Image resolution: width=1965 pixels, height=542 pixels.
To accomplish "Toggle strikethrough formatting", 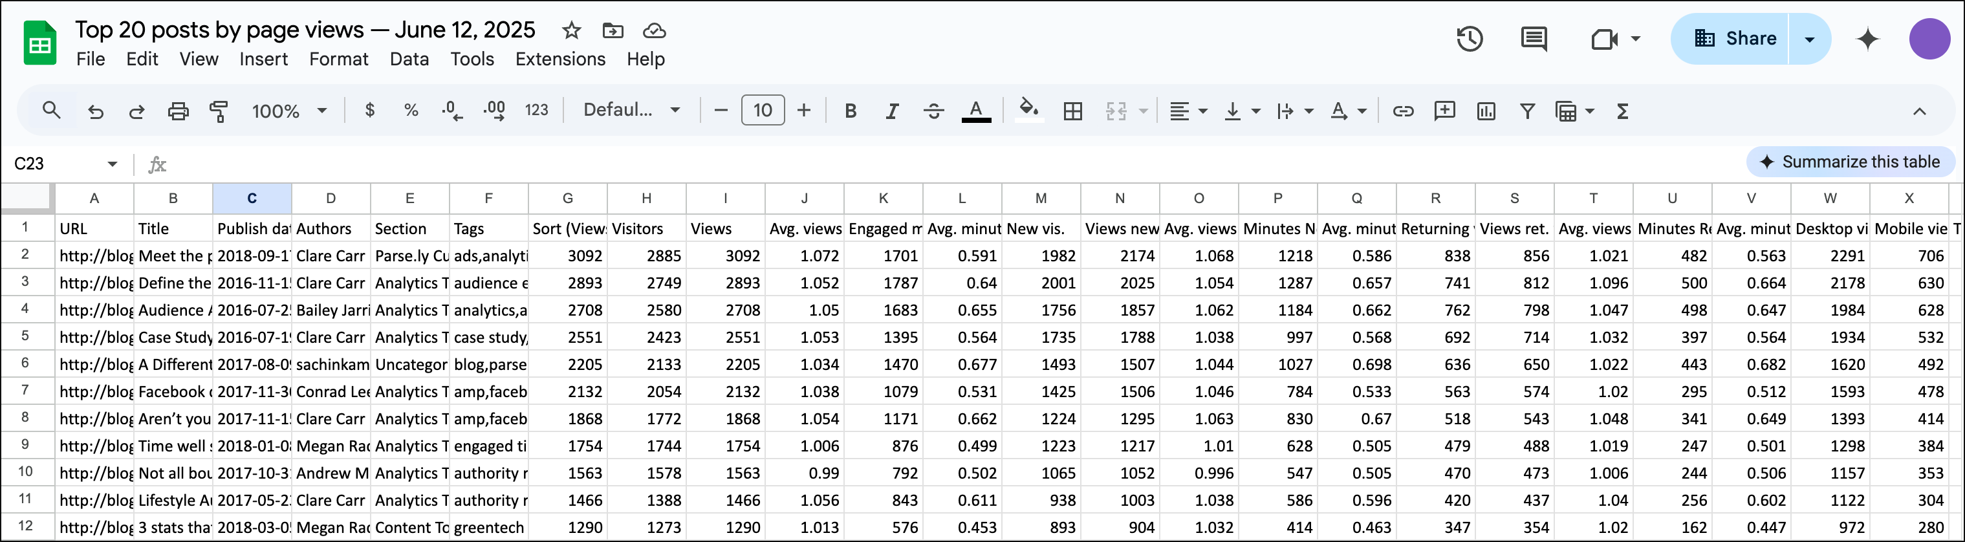I will pos(934,111).
